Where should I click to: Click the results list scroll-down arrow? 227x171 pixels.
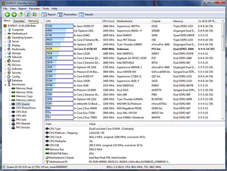[223, 119]
